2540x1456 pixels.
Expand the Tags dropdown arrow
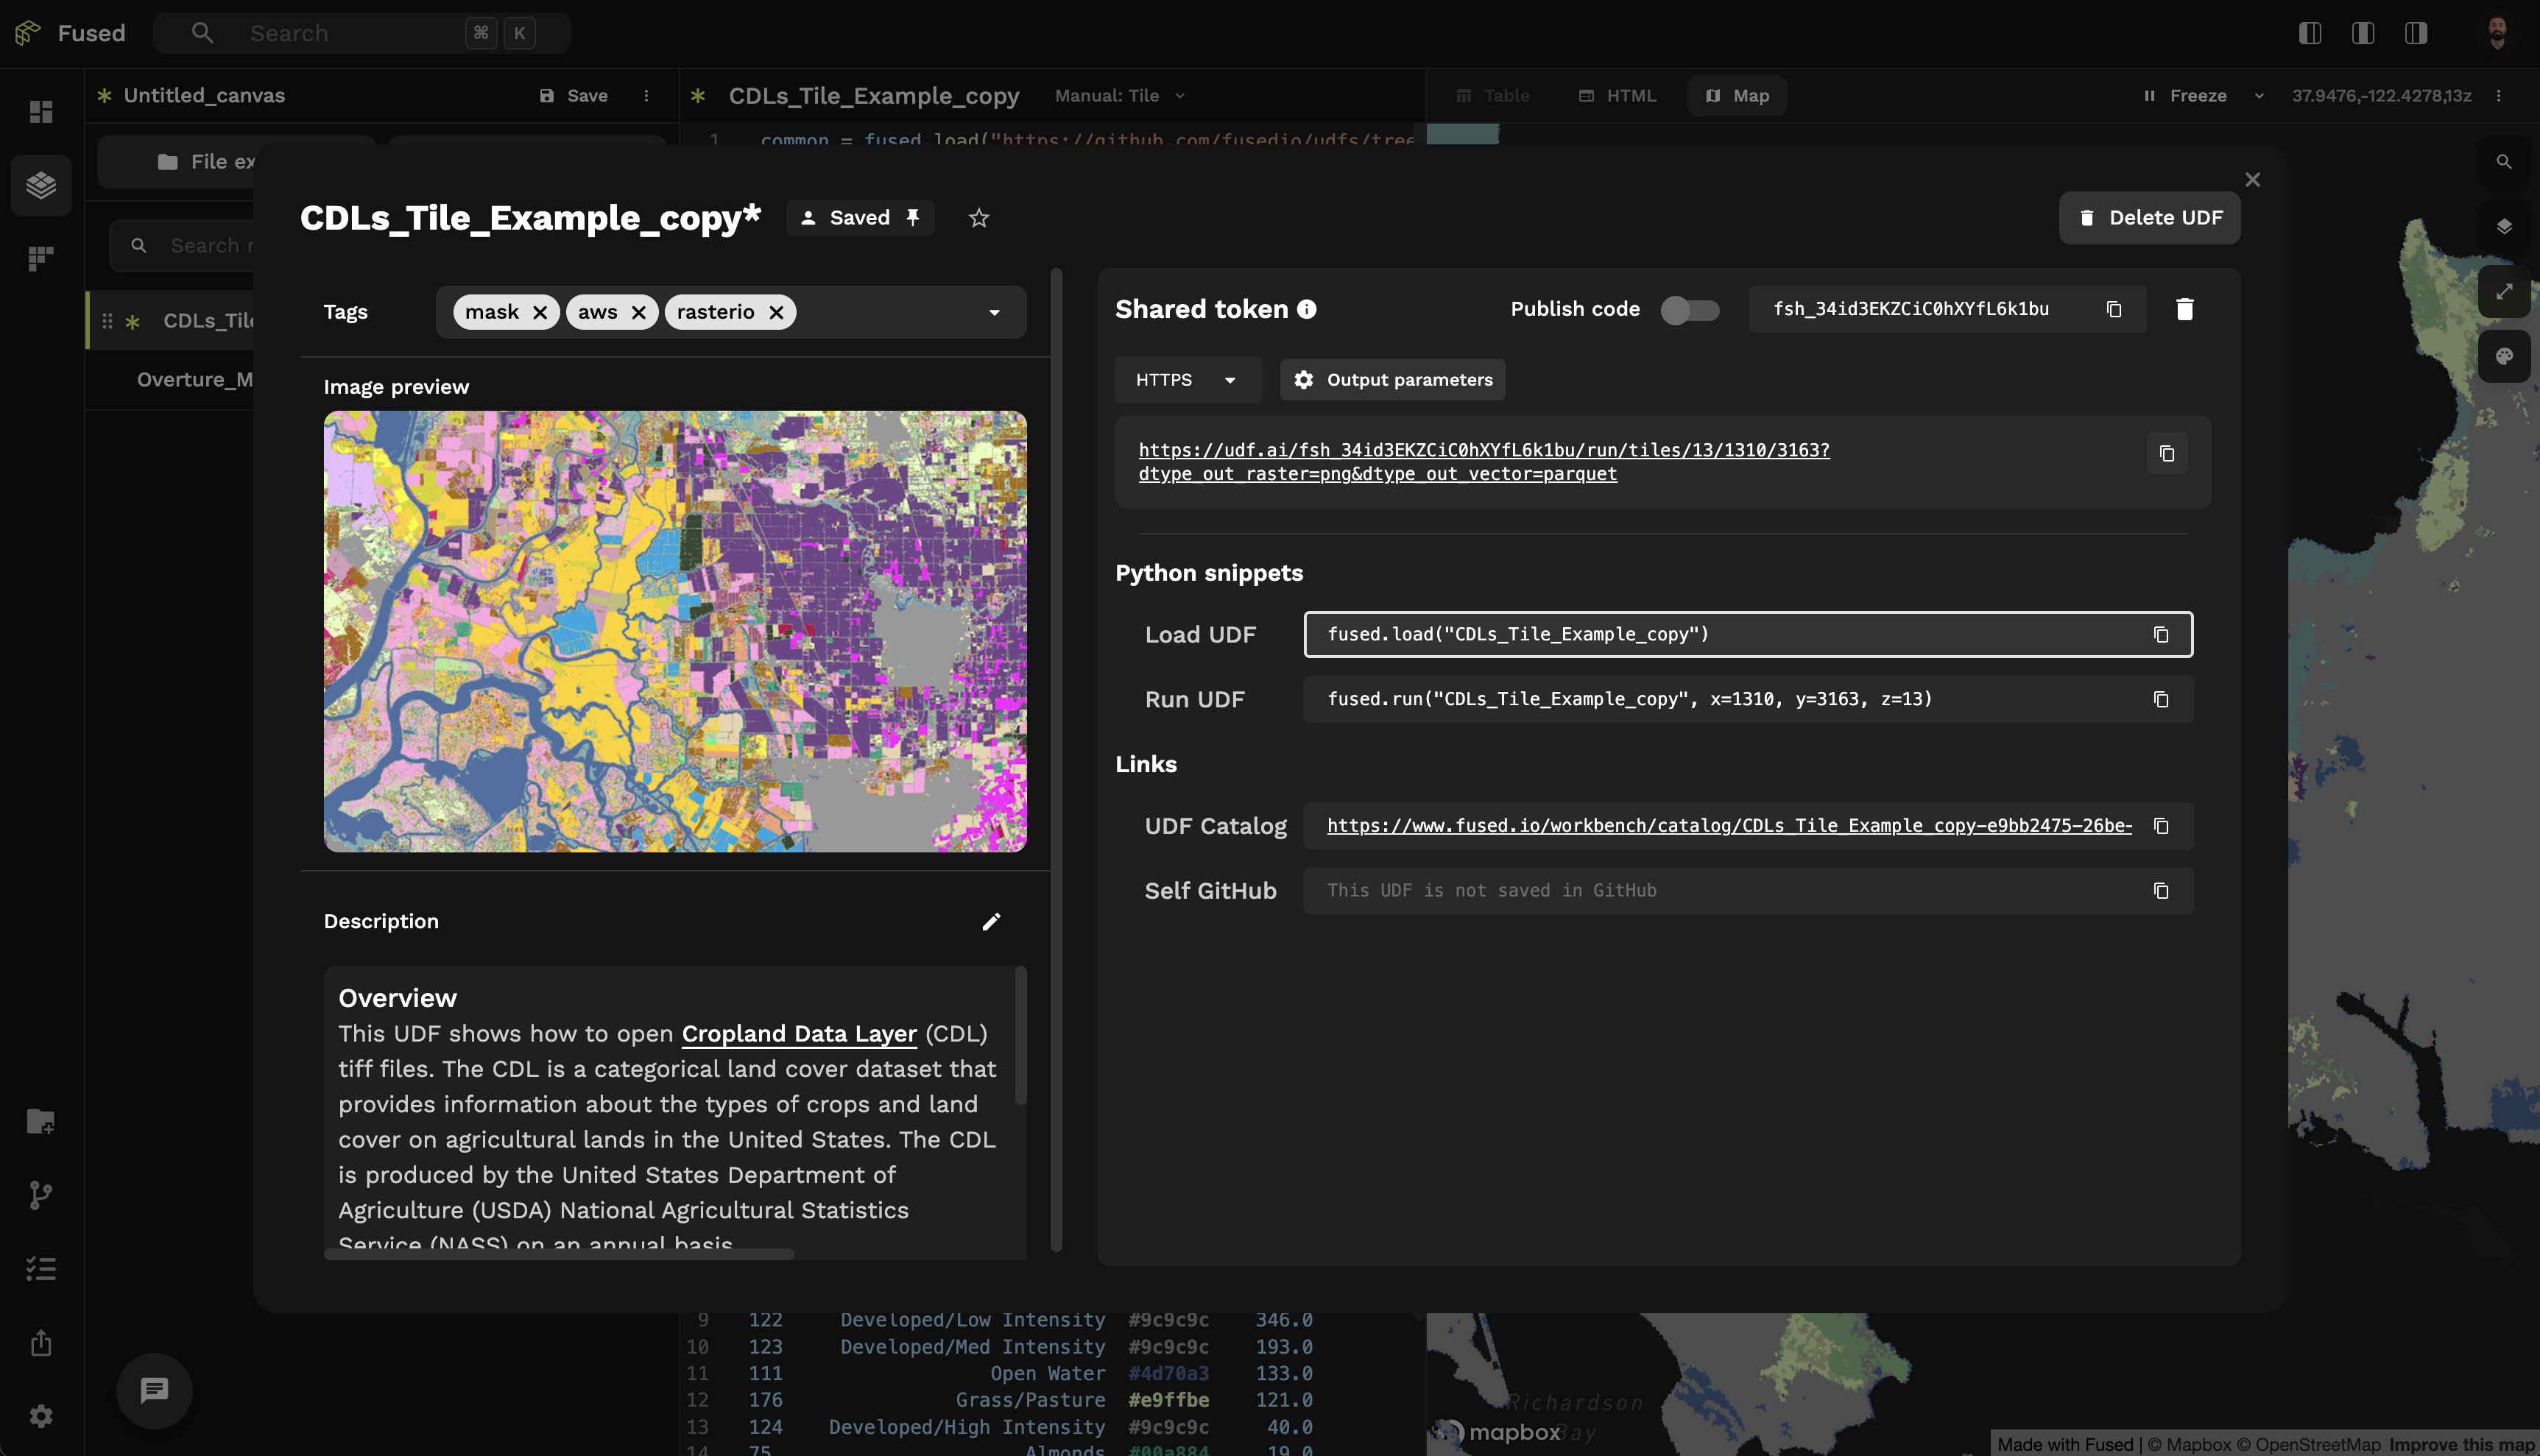point(994,312)
